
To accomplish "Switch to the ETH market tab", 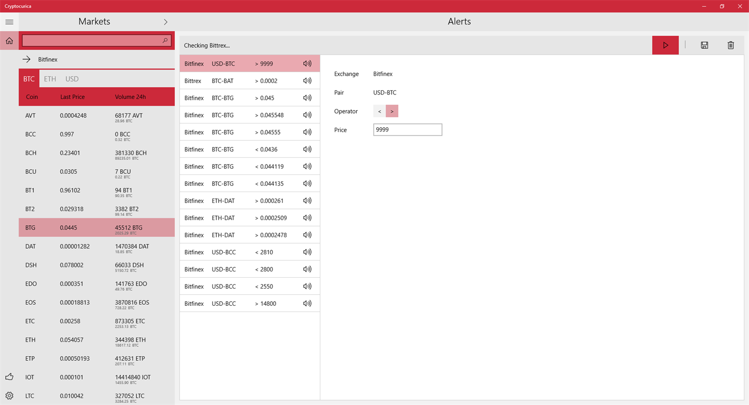I will tap(50, 79).
